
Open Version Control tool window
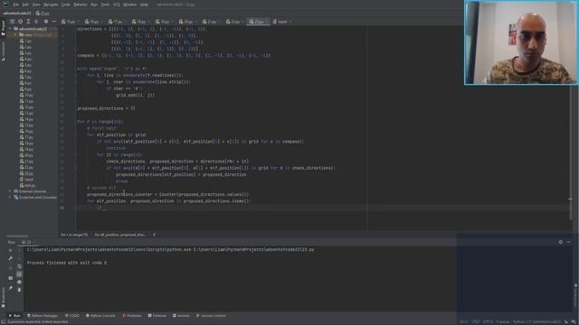click(211, 316)
